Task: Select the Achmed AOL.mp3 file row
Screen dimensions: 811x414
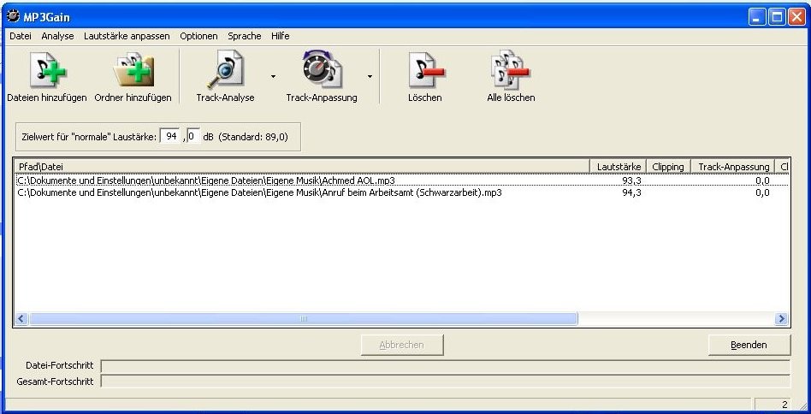Action: click(401, 180)
